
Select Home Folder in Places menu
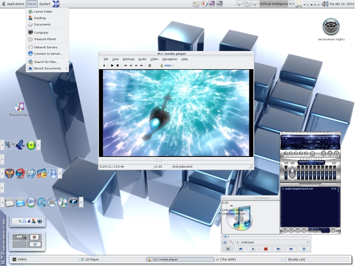click(x=47, y=12)
